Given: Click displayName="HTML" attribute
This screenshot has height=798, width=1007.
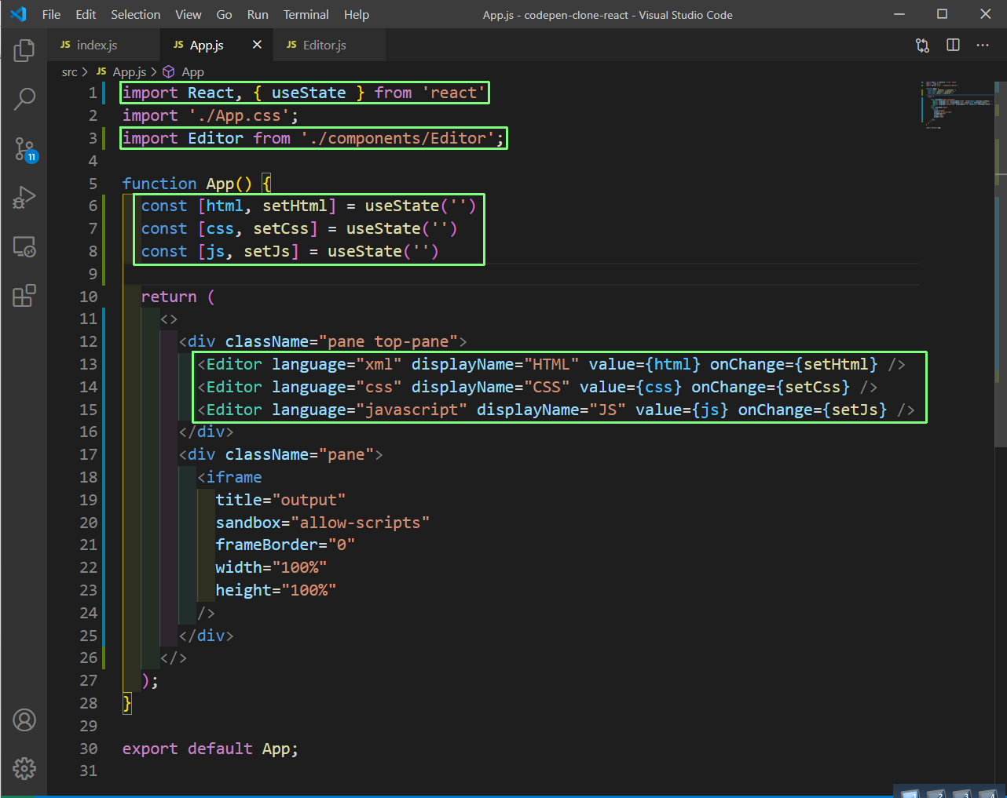Looking at the screenshot, I should click(x=495, y=365).
